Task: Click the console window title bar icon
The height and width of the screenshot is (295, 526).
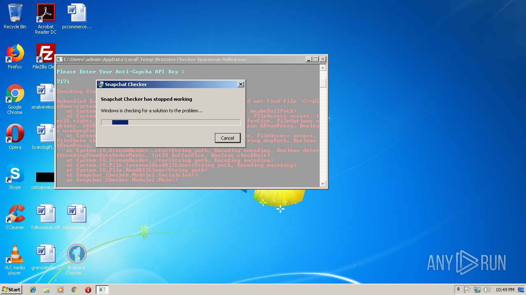Action: (60, 59)
